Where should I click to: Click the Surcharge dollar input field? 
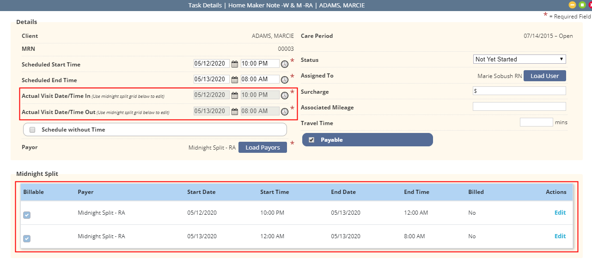tap(519, 91)
